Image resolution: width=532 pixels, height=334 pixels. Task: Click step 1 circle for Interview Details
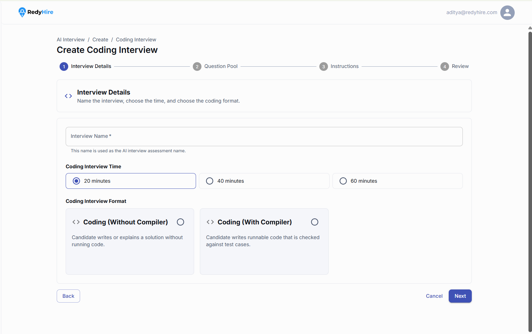coord(64,66)
